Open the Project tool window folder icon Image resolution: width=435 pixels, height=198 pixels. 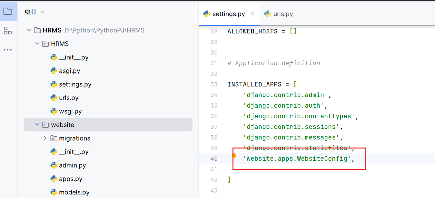click(7, 12)
